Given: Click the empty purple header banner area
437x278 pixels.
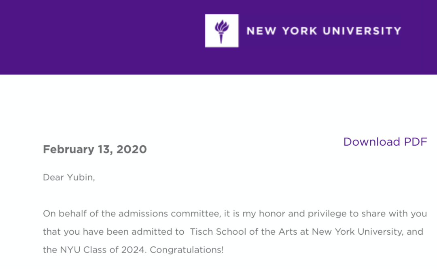Looking at the screenshot, I should (100, 37).
